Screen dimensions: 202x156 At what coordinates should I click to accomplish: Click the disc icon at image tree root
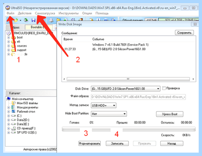8,33
